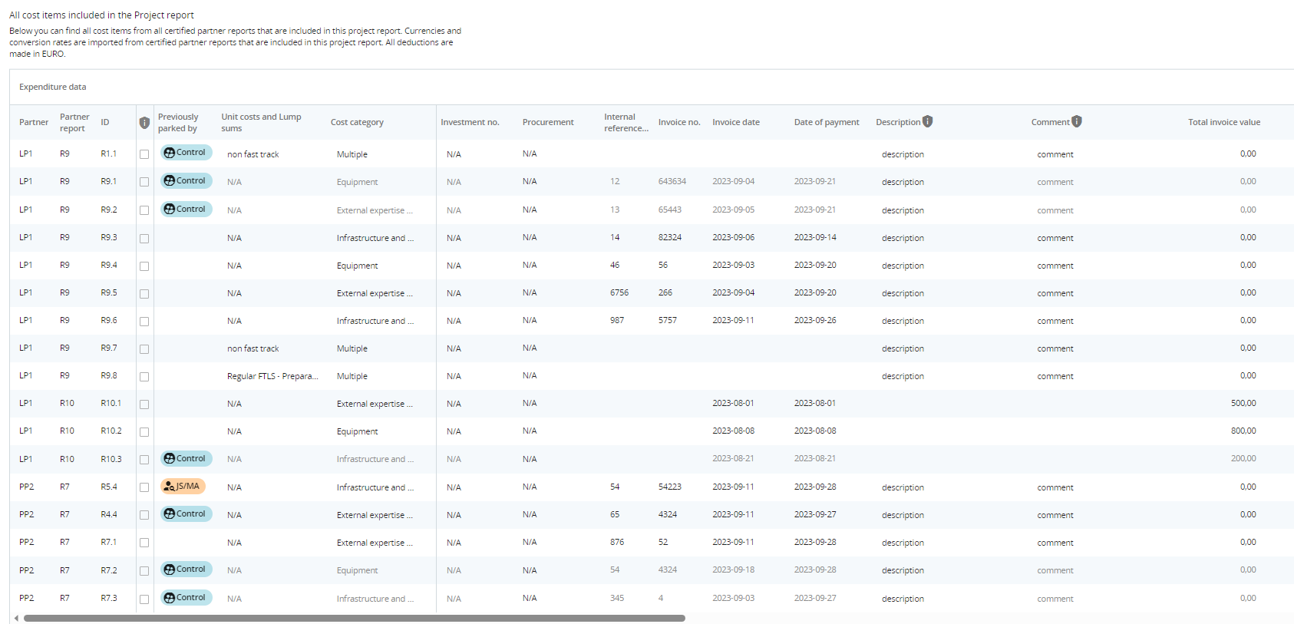Click the scroll-left arrow of horizontal scrollbar
This screenshot has width=1294, height=624.
click(16, 618)
